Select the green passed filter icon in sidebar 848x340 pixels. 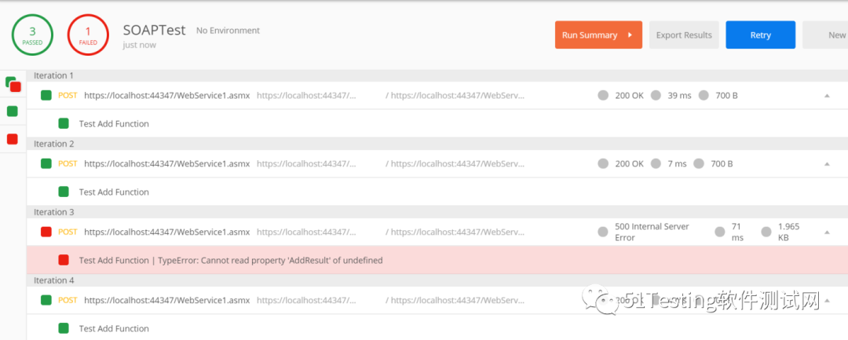[x=12, y=112]
